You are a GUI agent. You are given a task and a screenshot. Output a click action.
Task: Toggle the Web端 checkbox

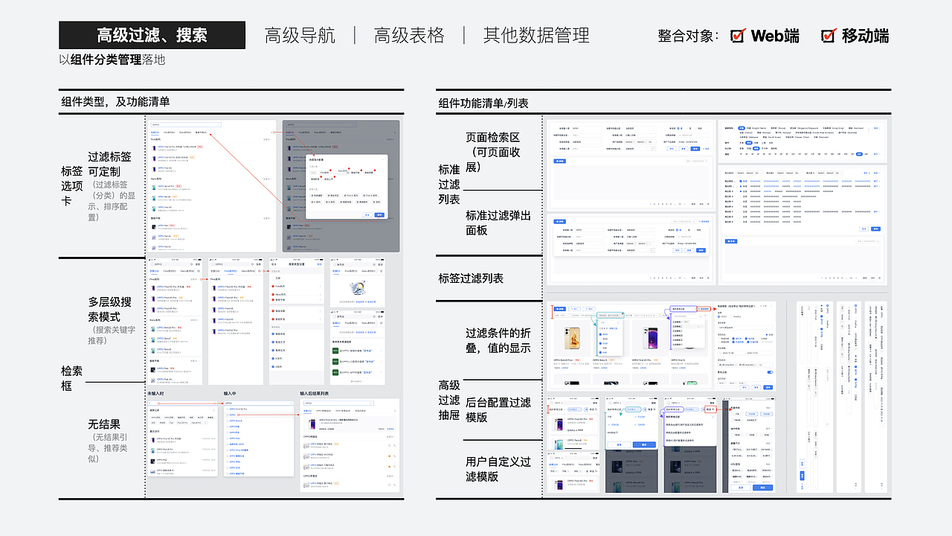point(738,35)
